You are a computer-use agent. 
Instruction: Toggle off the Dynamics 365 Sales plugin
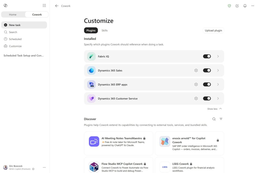[x=207, y=70]
